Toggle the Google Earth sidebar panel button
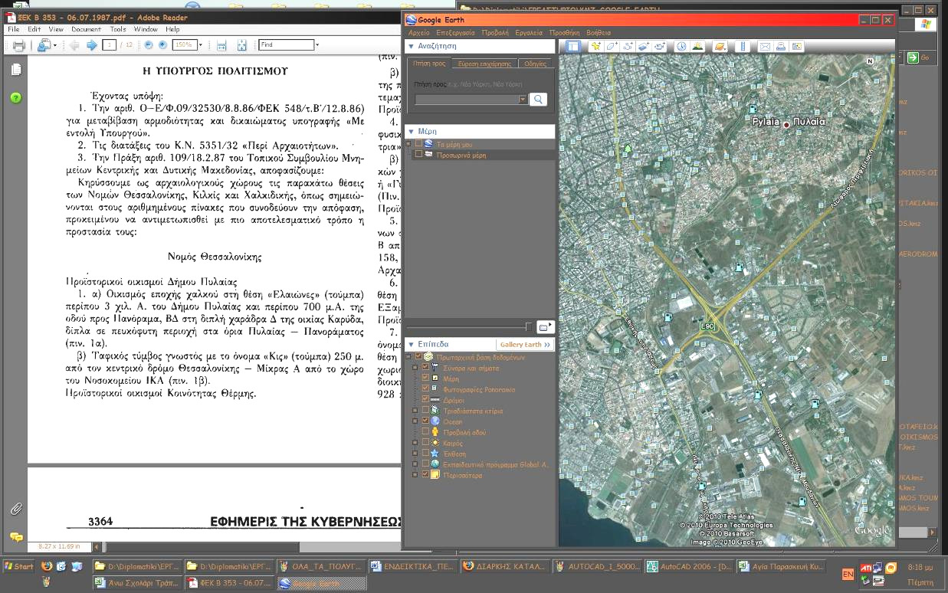 [x=572, y=47]
